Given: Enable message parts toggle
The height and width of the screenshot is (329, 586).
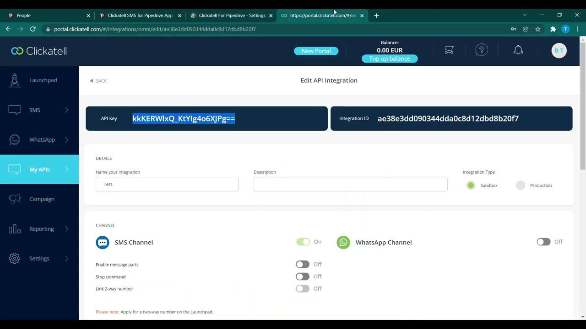Looking at the screenshot, I should point(302,264).
